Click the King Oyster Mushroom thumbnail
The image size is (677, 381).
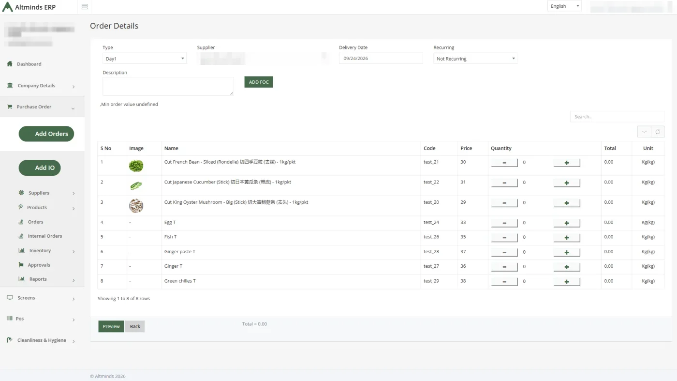136,206
